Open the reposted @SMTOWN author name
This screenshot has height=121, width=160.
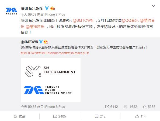pos(29,42)
